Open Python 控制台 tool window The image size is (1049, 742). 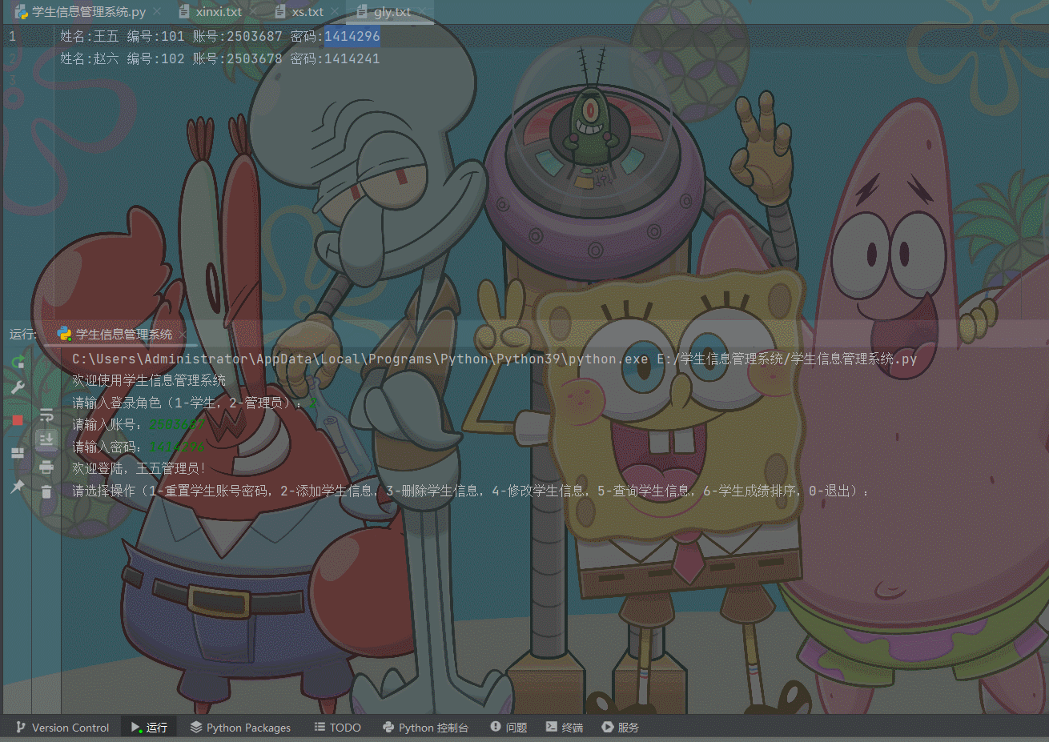(425, 728)
